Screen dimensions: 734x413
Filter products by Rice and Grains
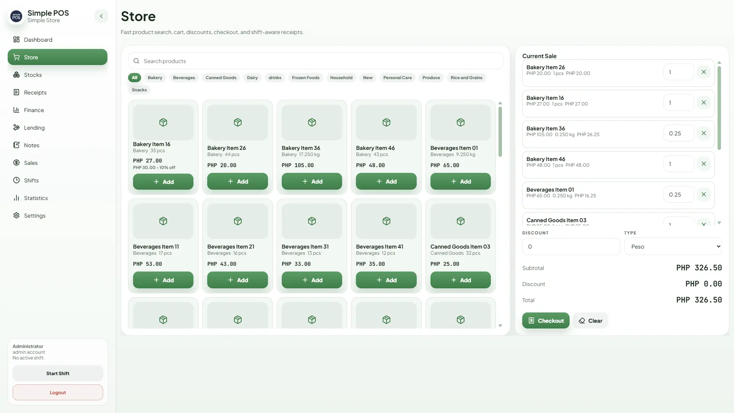click(466, 78)
